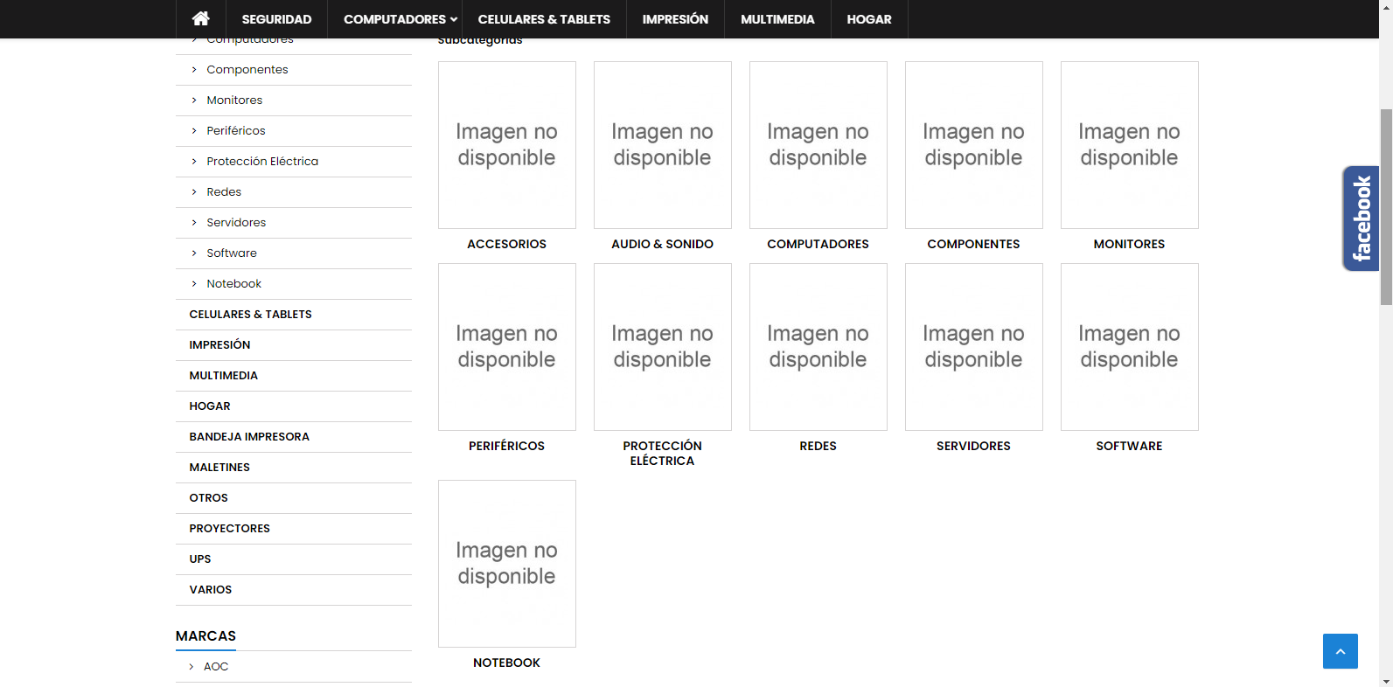Open Protección Eléctrica in the sidebar
The height and width of the screenshot is (687, 1393).
pos(262,162)
